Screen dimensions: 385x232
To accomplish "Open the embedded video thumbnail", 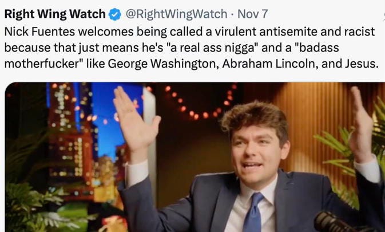I will (195, 158).
